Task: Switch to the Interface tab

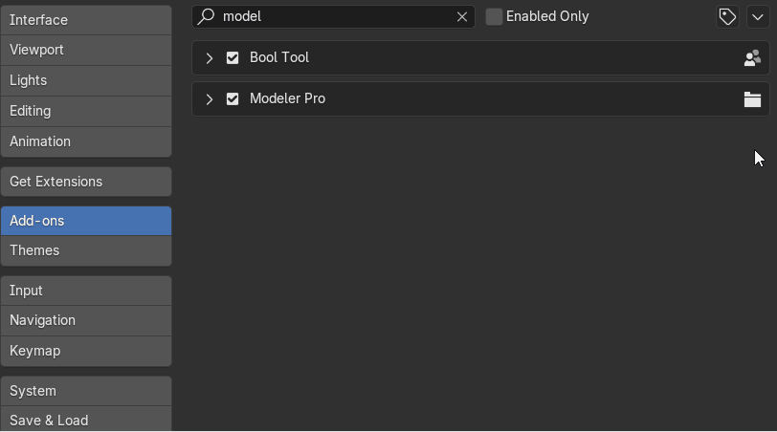Action: (86, 20)
